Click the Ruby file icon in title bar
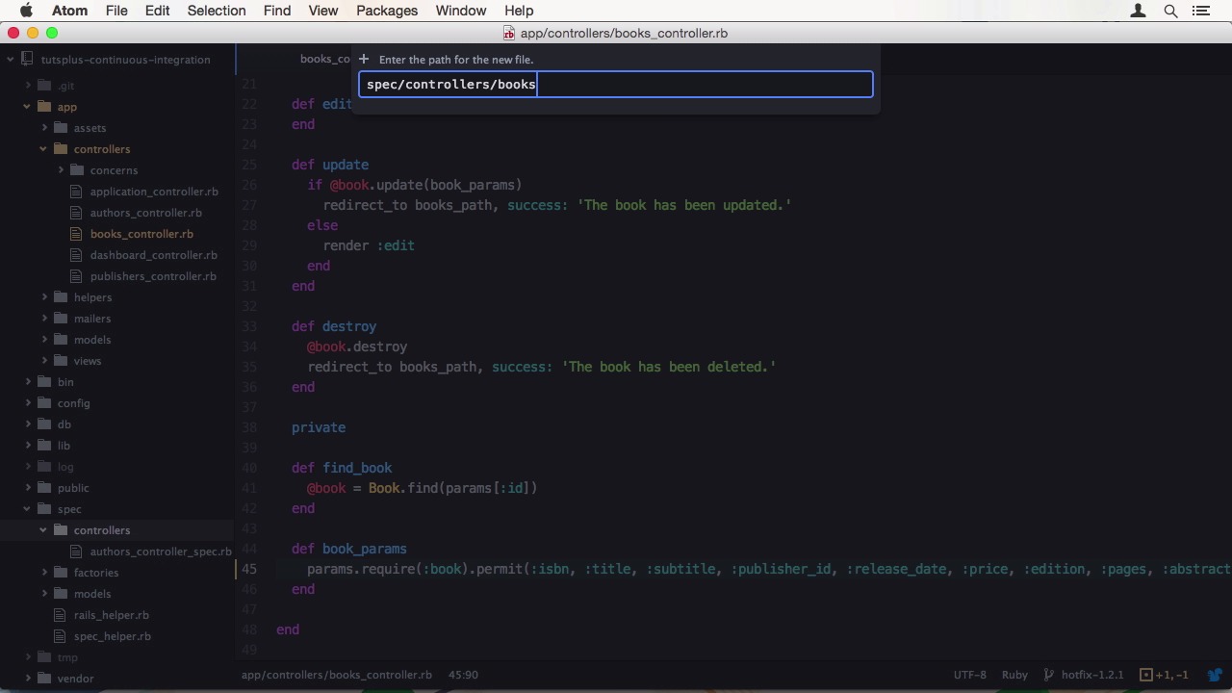The width and height of the screenshot is (1232, 693). 509,34
